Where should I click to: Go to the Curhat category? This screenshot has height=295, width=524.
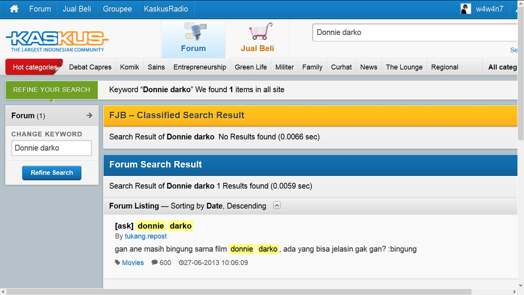(341, 67)
